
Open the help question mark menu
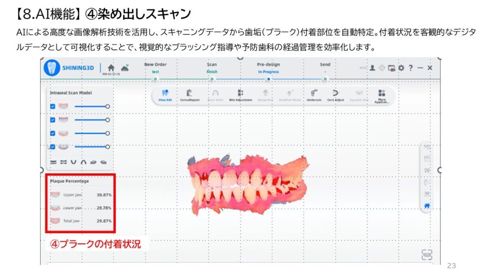[x=411, y=68]
